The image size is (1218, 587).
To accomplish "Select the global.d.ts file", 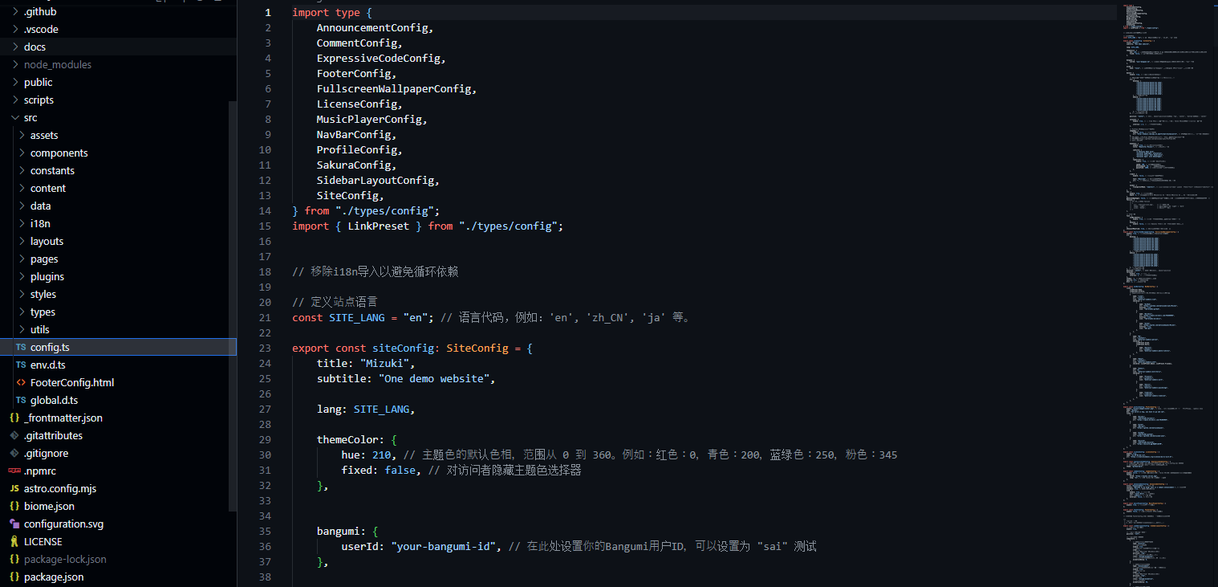I will [x=54, y=400].
